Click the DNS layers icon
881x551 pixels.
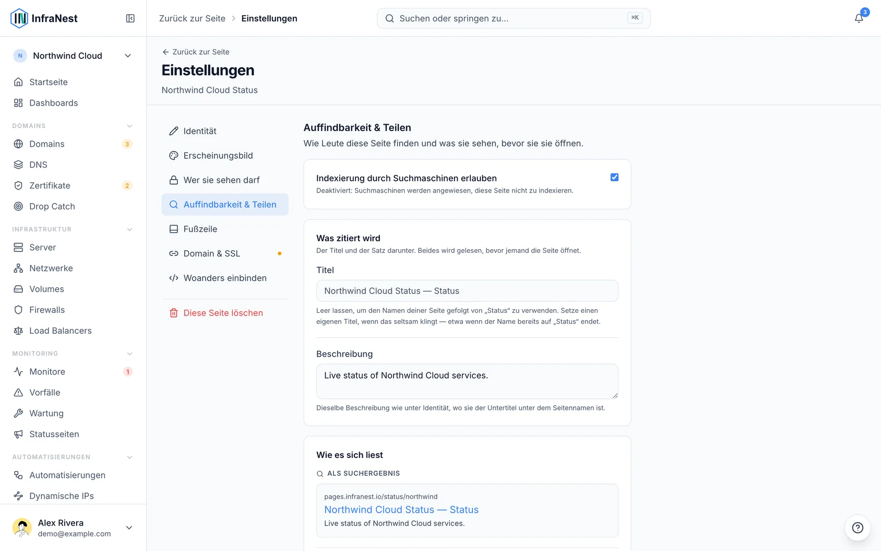pyautogui.click(x=18, y=165)
